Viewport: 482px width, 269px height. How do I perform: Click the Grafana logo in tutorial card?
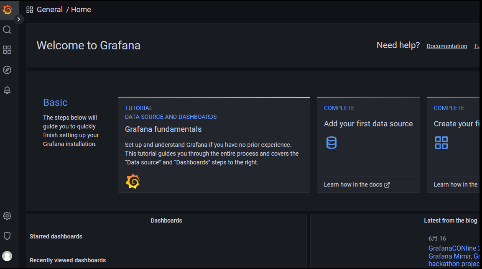(133, 181)
